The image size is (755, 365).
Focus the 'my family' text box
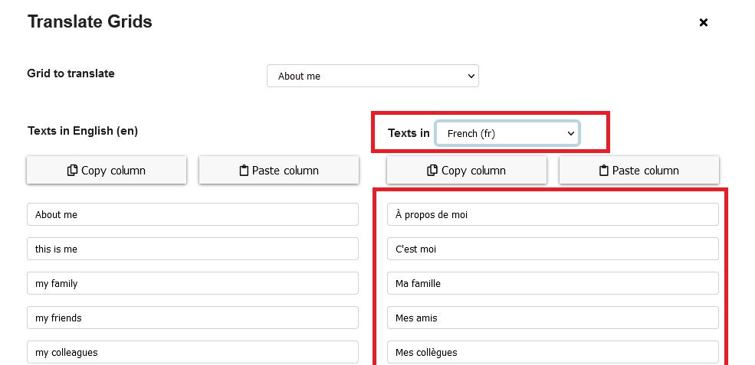(192, 283)
